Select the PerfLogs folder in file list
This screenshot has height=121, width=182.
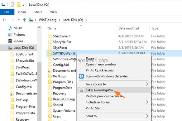click(x=59, y=76)
